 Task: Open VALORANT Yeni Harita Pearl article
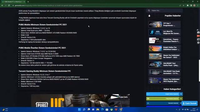pos(165,64)
